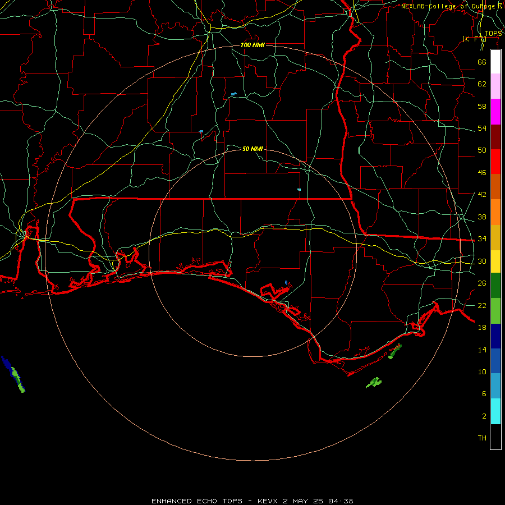Click the cyan legend swatch
The height and width of the screenshot is (505, 505).
pos(495,411)
